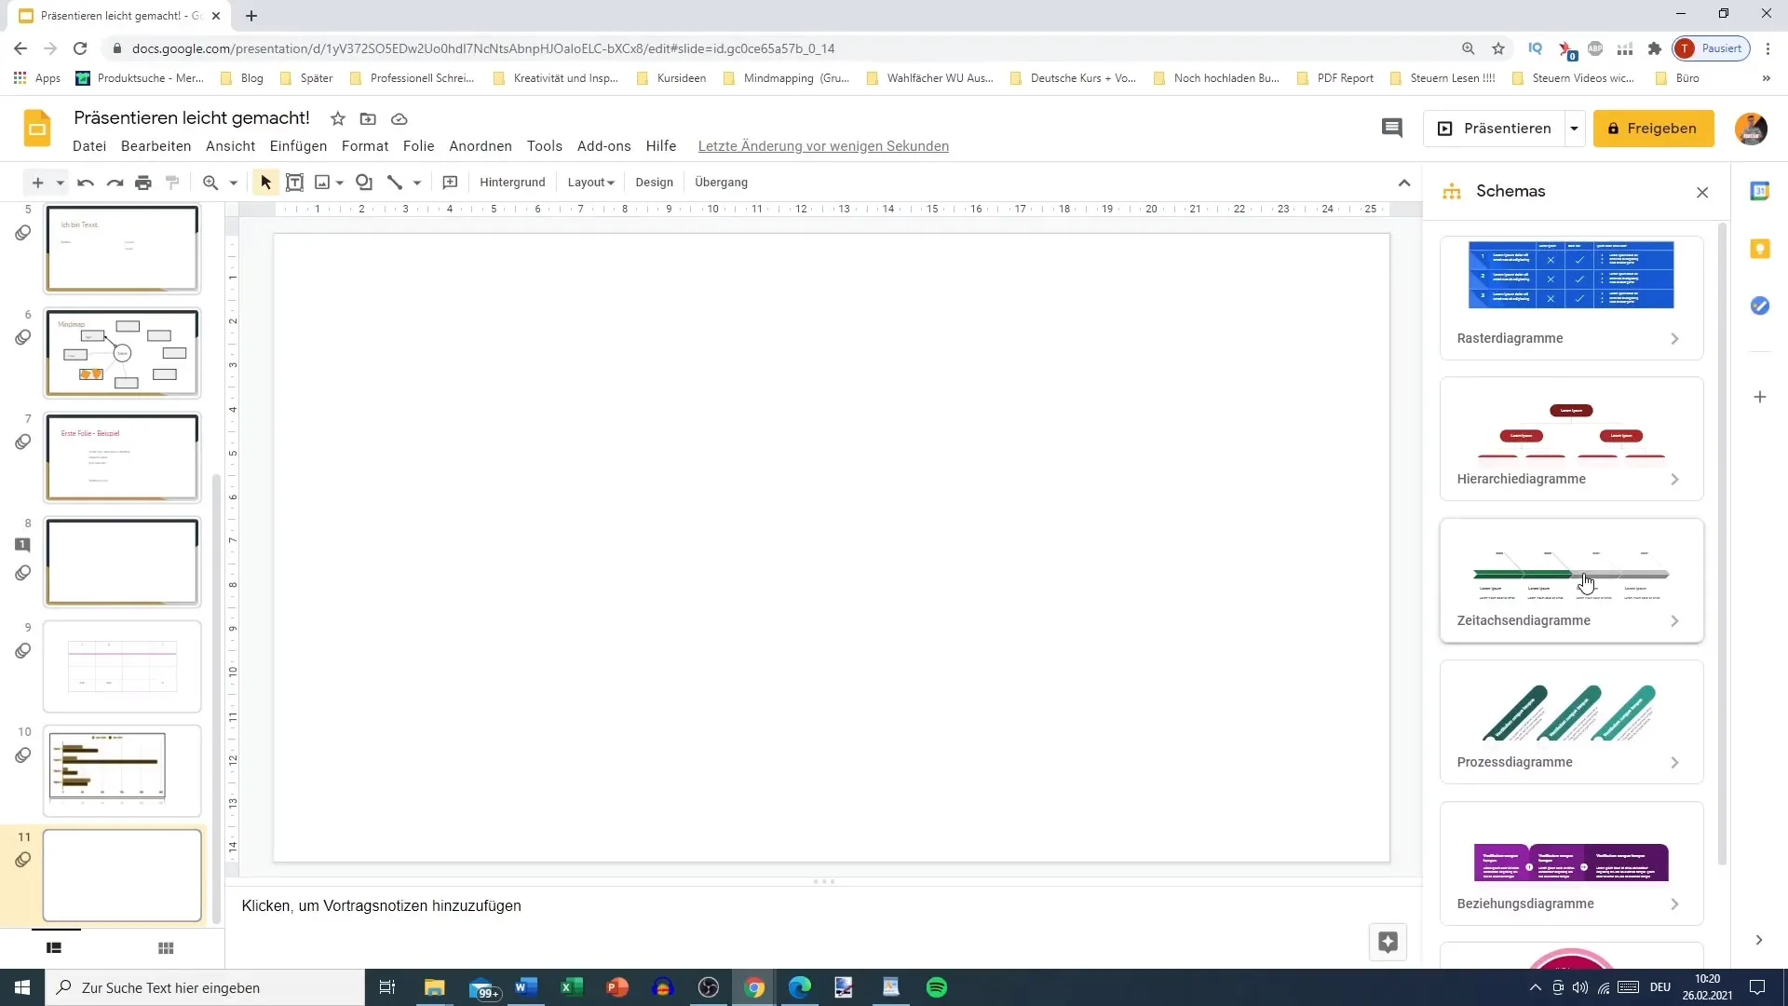The image size is (1788, 1006).
Task: Open the Google Slides home logo
Action: 37,129
